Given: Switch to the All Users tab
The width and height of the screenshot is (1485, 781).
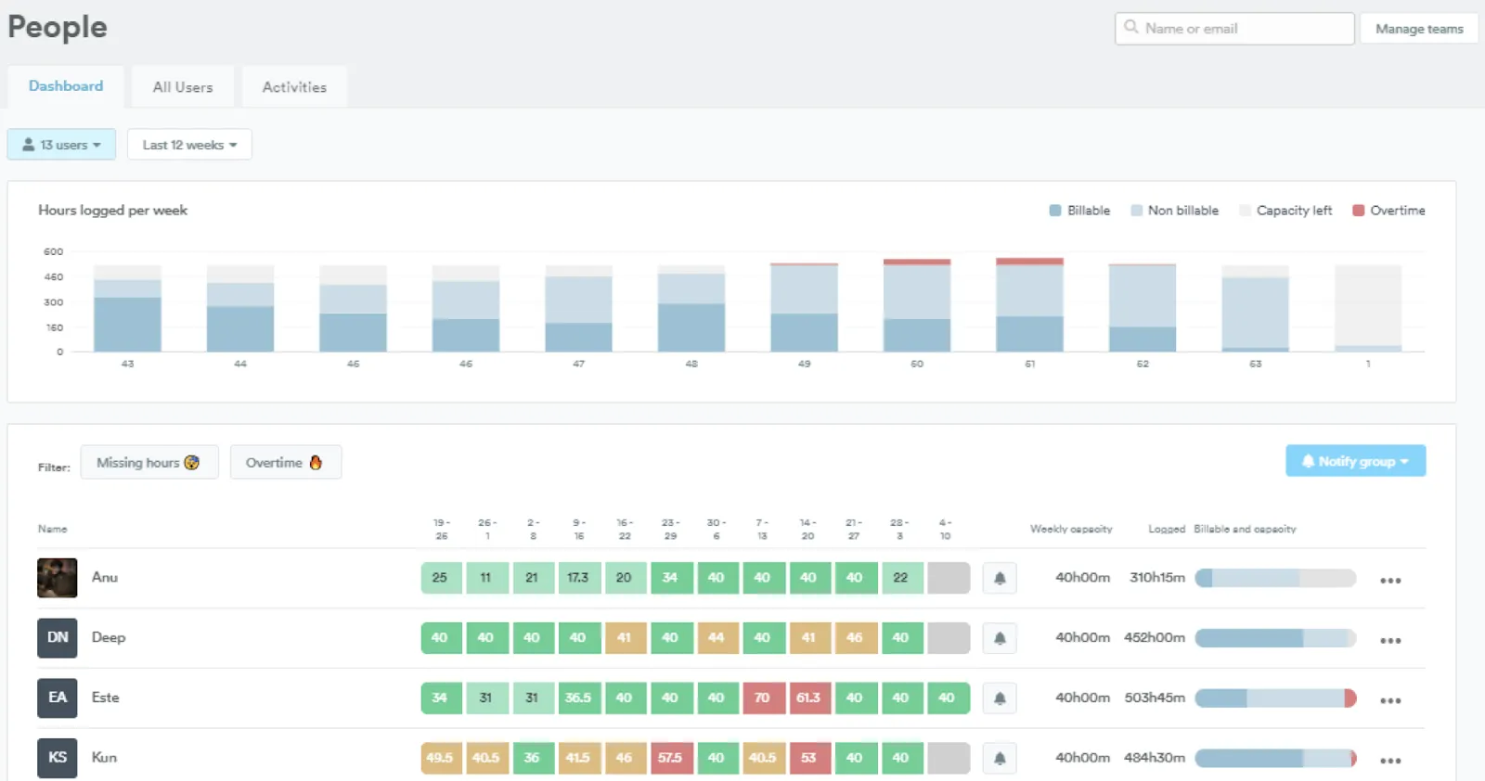Looking at the screenshot, I should click(183, 87).
